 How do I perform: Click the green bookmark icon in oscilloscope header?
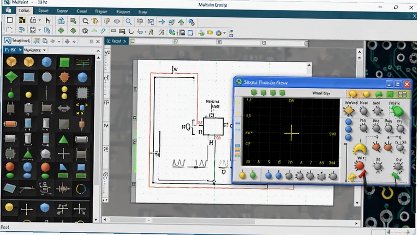(390, 94)
